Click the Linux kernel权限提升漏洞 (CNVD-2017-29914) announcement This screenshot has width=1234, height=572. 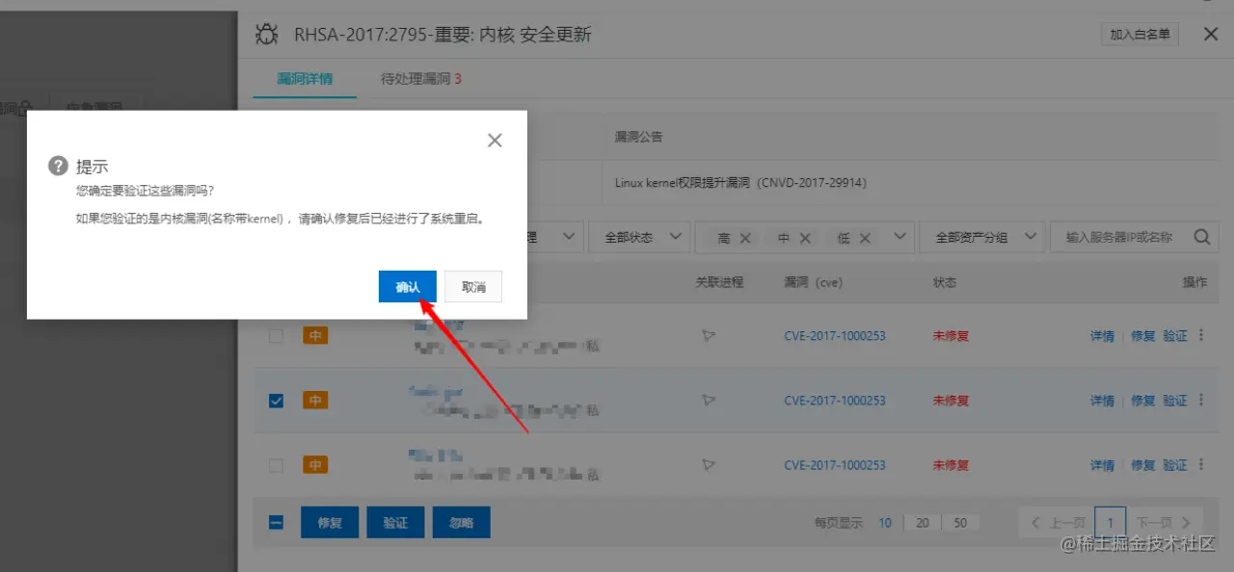tap(739, 182)
